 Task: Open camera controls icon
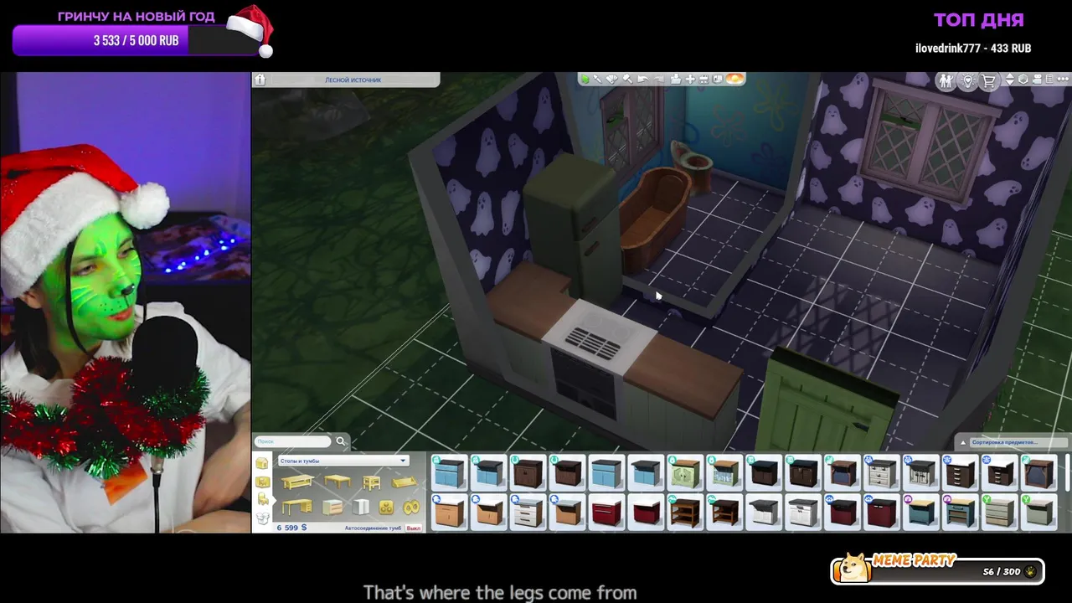1037,80
